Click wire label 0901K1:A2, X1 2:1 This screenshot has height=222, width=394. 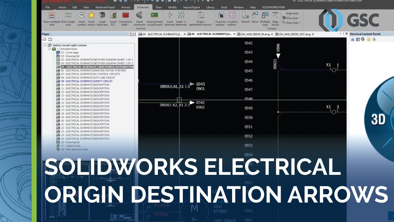tap(175, 105)
